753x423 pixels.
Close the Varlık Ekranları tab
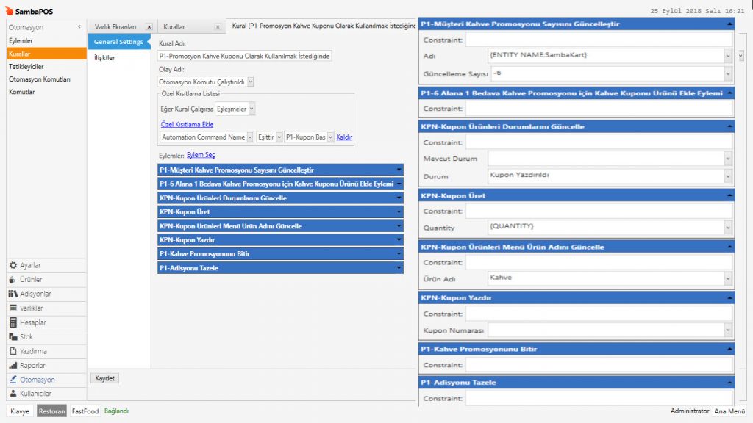coord(149,27)
